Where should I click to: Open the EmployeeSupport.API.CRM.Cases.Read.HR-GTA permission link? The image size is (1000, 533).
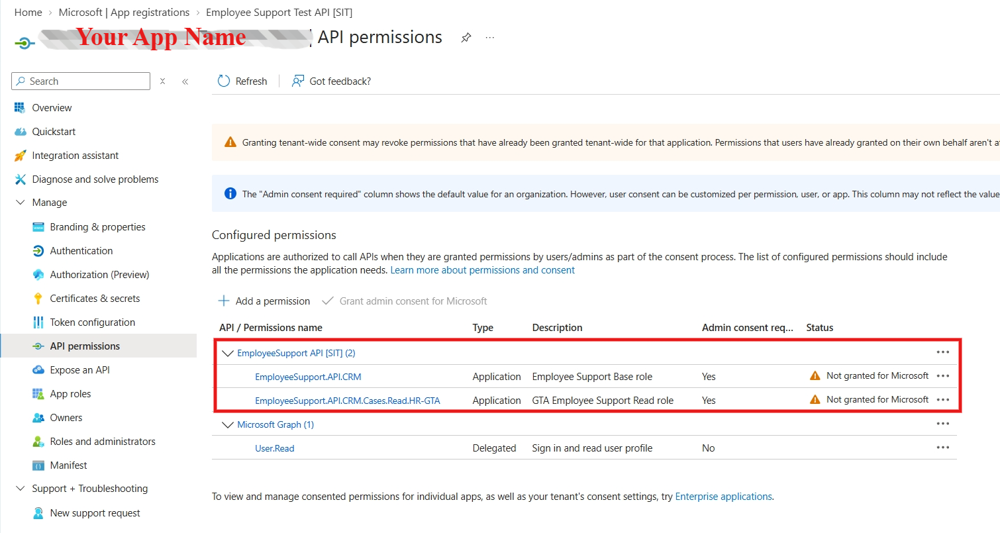pyautogui.click(x=348, y=401)
